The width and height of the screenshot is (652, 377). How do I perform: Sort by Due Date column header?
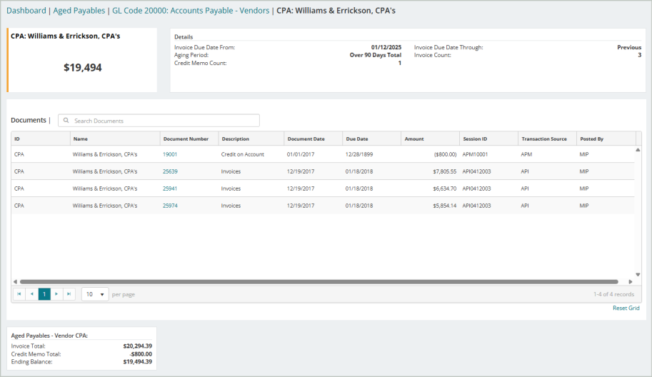[372, 139]
